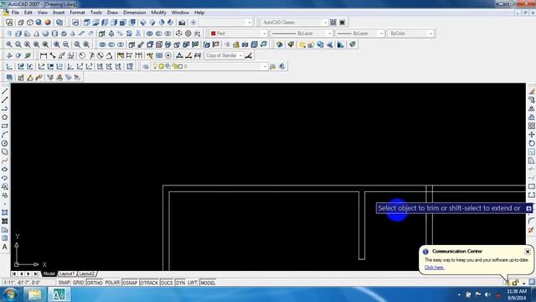Toggle DUCS in status bar

167,283
